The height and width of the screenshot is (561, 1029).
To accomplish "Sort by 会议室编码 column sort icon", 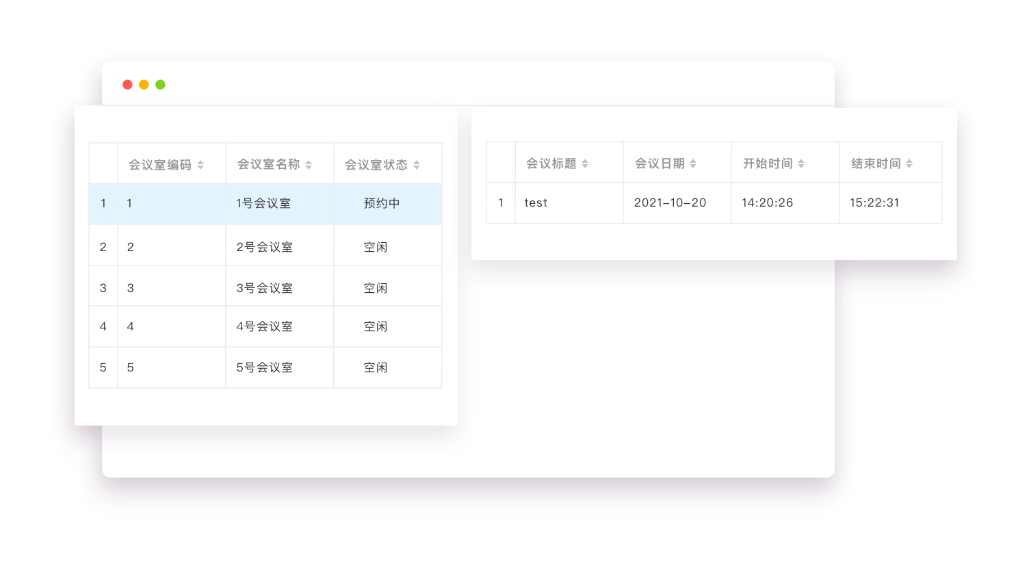I will pos(200,165).
